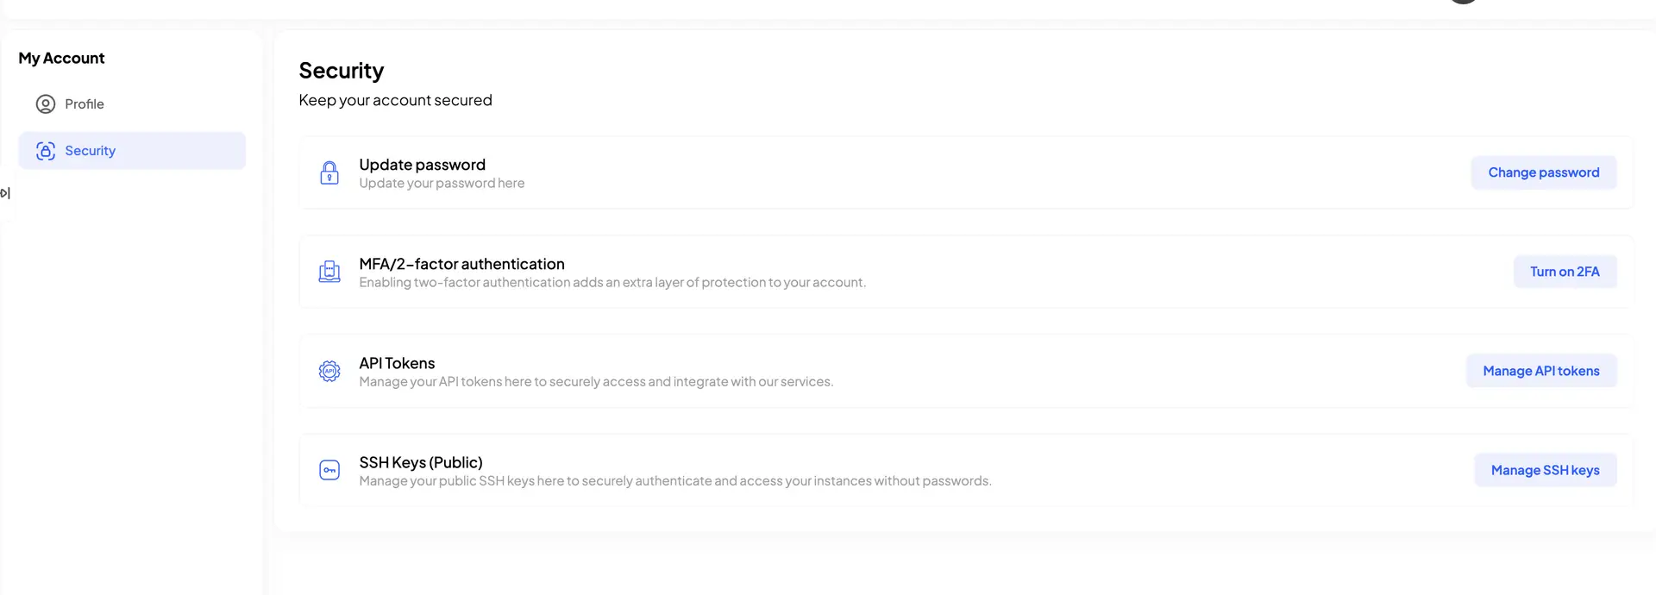
Task: Click the Change password button
Action: point(1543,172)
